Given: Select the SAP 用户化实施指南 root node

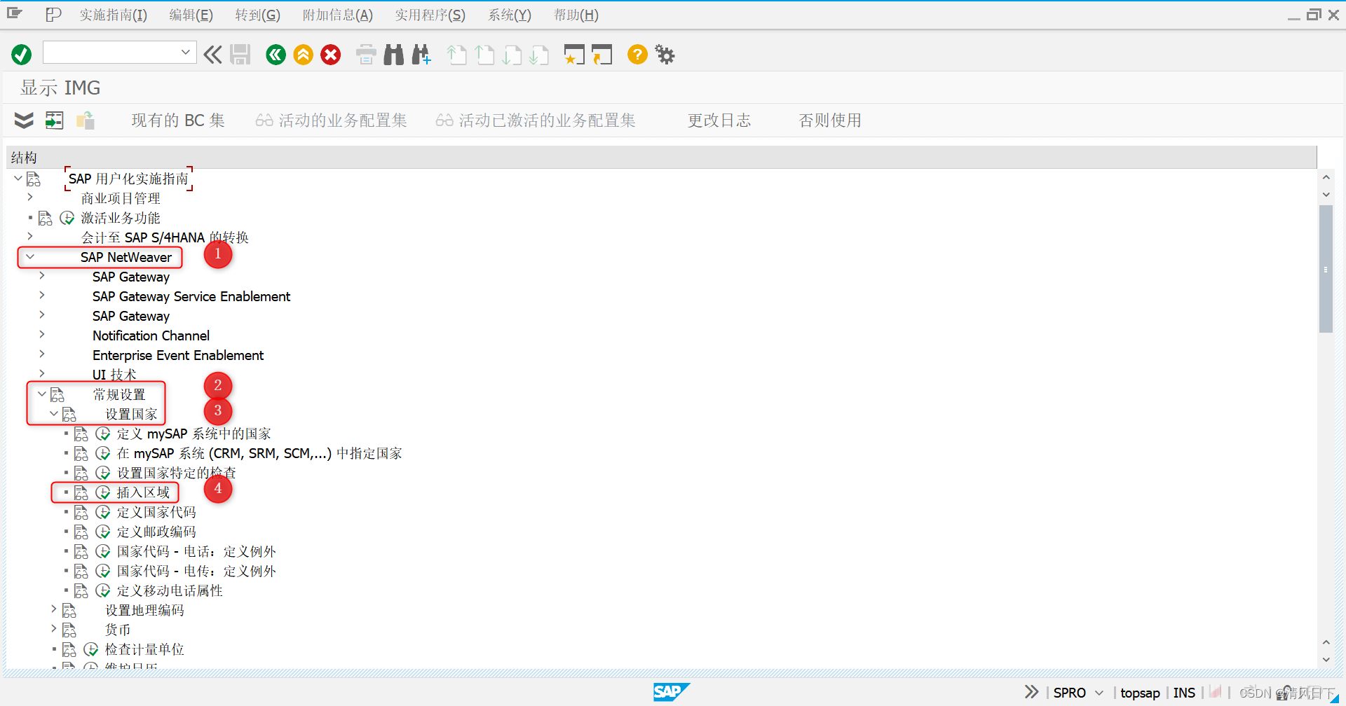Looking at the screenshot, I should pyautogui.click(x=128, y=179).
